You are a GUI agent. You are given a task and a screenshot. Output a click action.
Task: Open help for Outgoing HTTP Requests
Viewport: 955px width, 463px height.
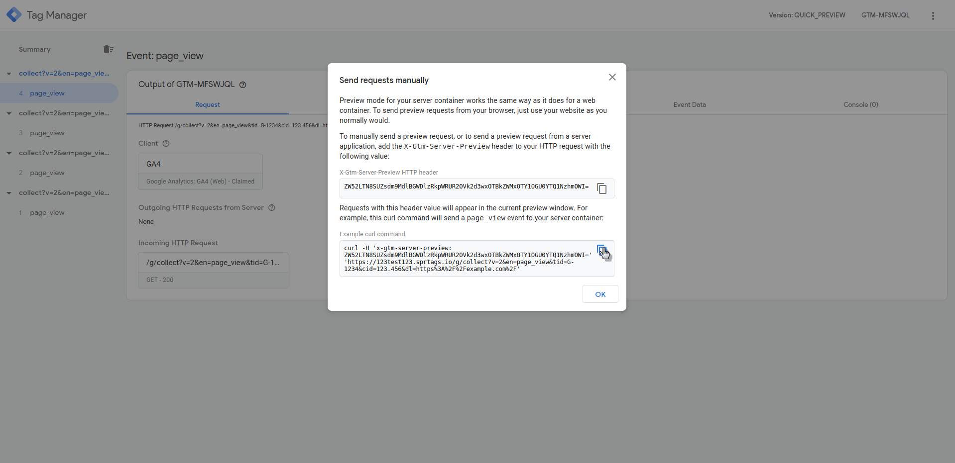[x=271, y=208]
